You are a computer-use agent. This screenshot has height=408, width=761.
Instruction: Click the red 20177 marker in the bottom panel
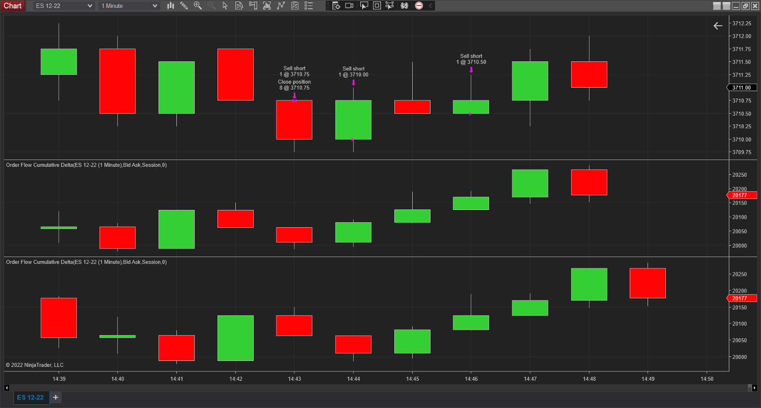[742, 298]
